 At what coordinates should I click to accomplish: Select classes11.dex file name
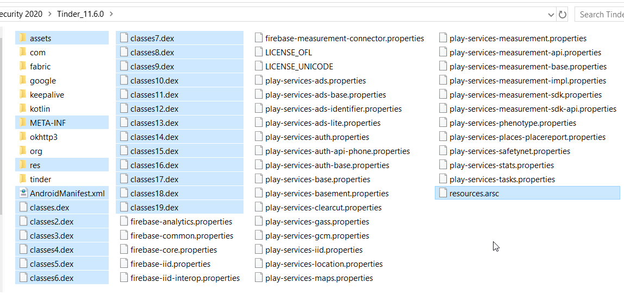click(154, 94)
